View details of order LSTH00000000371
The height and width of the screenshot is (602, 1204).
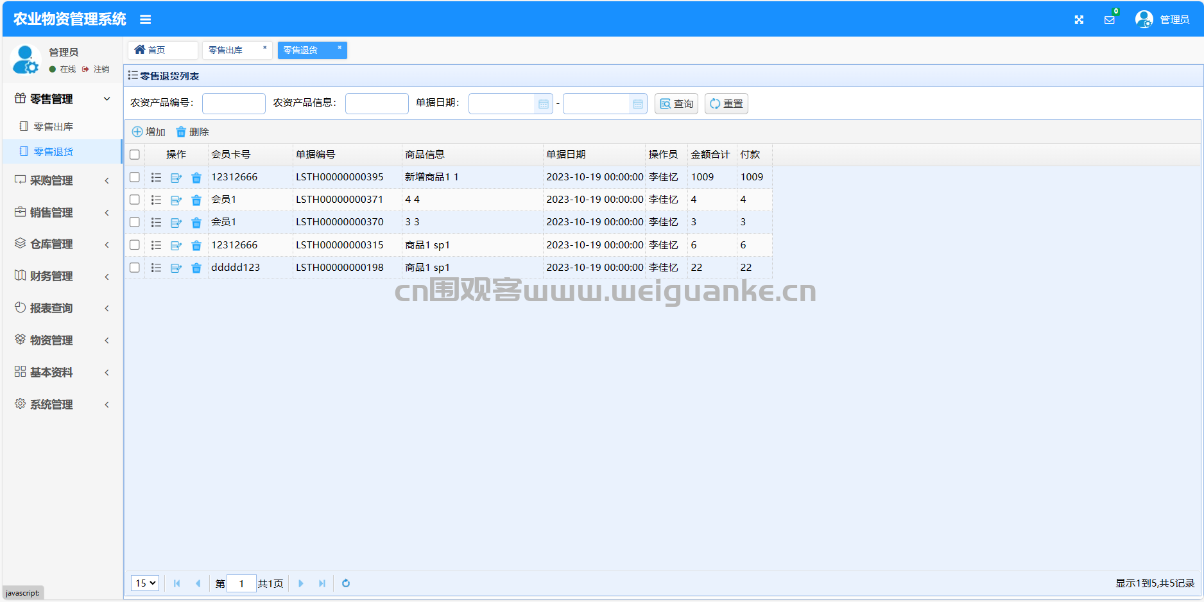(156, 200)
